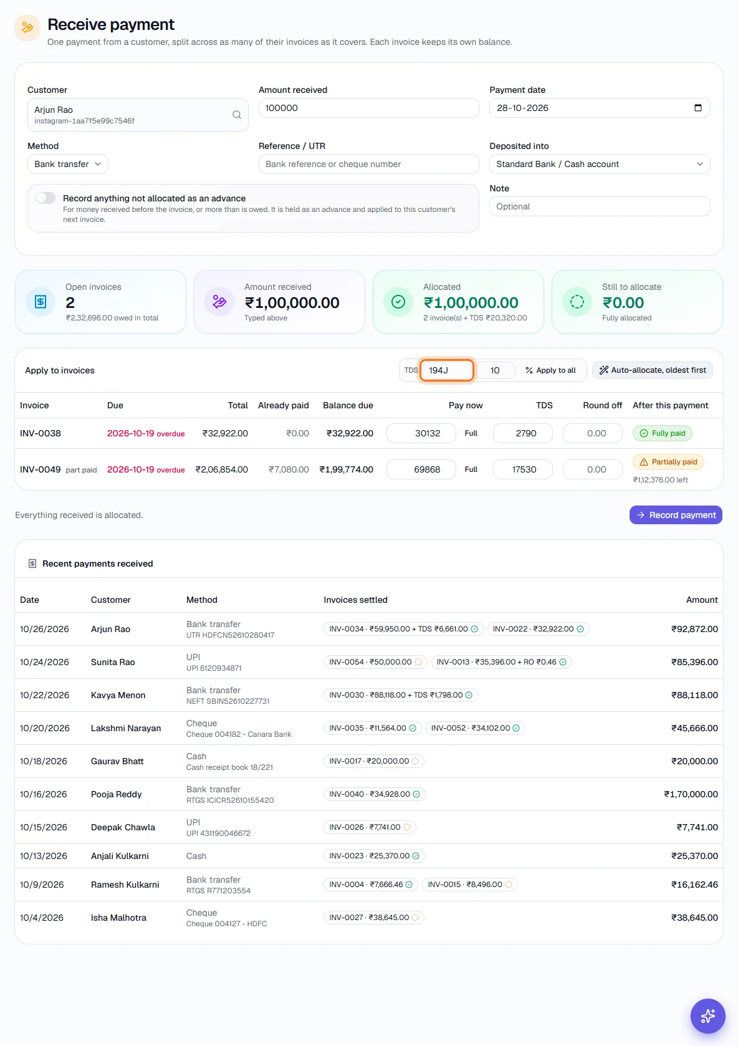Click the settled check icon on INV-0030 chip
The height and width of the screenshot is (1046, 738).
tap(469, 695)
